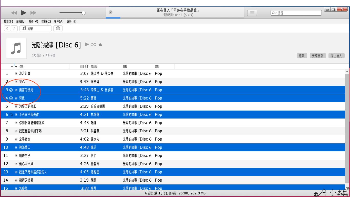
Task: Click the import progress bar
Action: click(175, 18)
